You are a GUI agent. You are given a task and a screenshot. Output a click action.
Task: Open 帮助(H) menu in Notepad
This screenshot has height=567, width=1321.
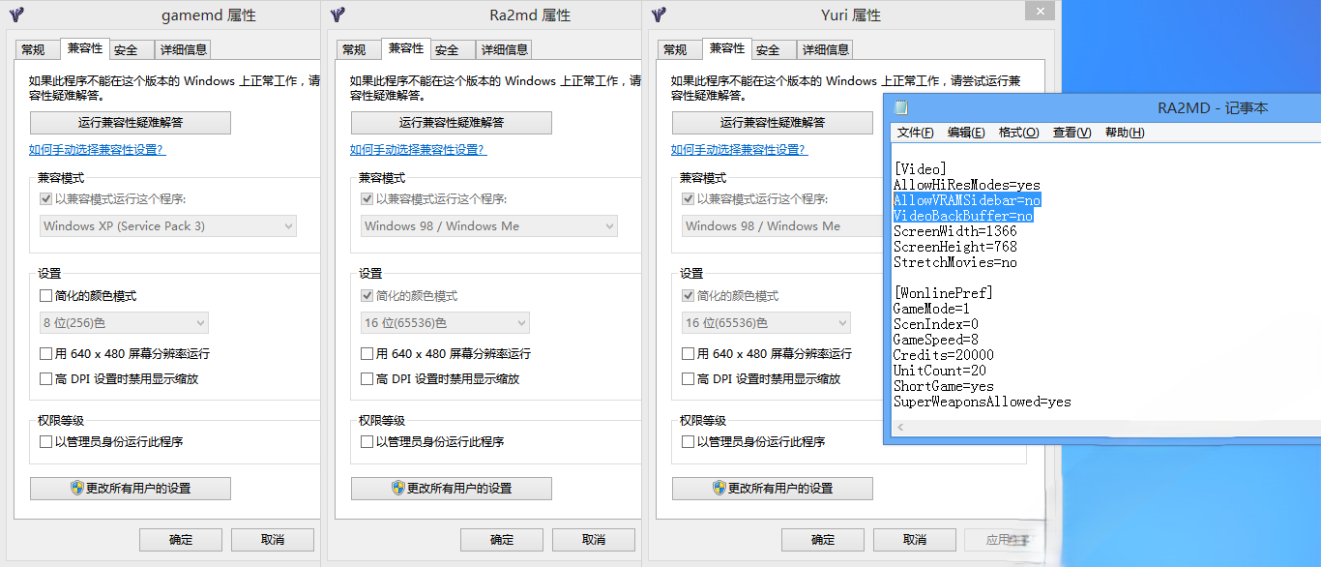tap(1125, 133)
